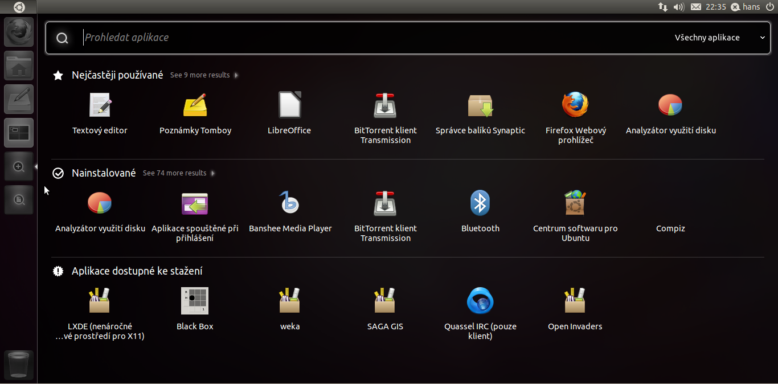Open Správce balíků Synaptic
778x384 pixels.
click(x=480, y=106)
